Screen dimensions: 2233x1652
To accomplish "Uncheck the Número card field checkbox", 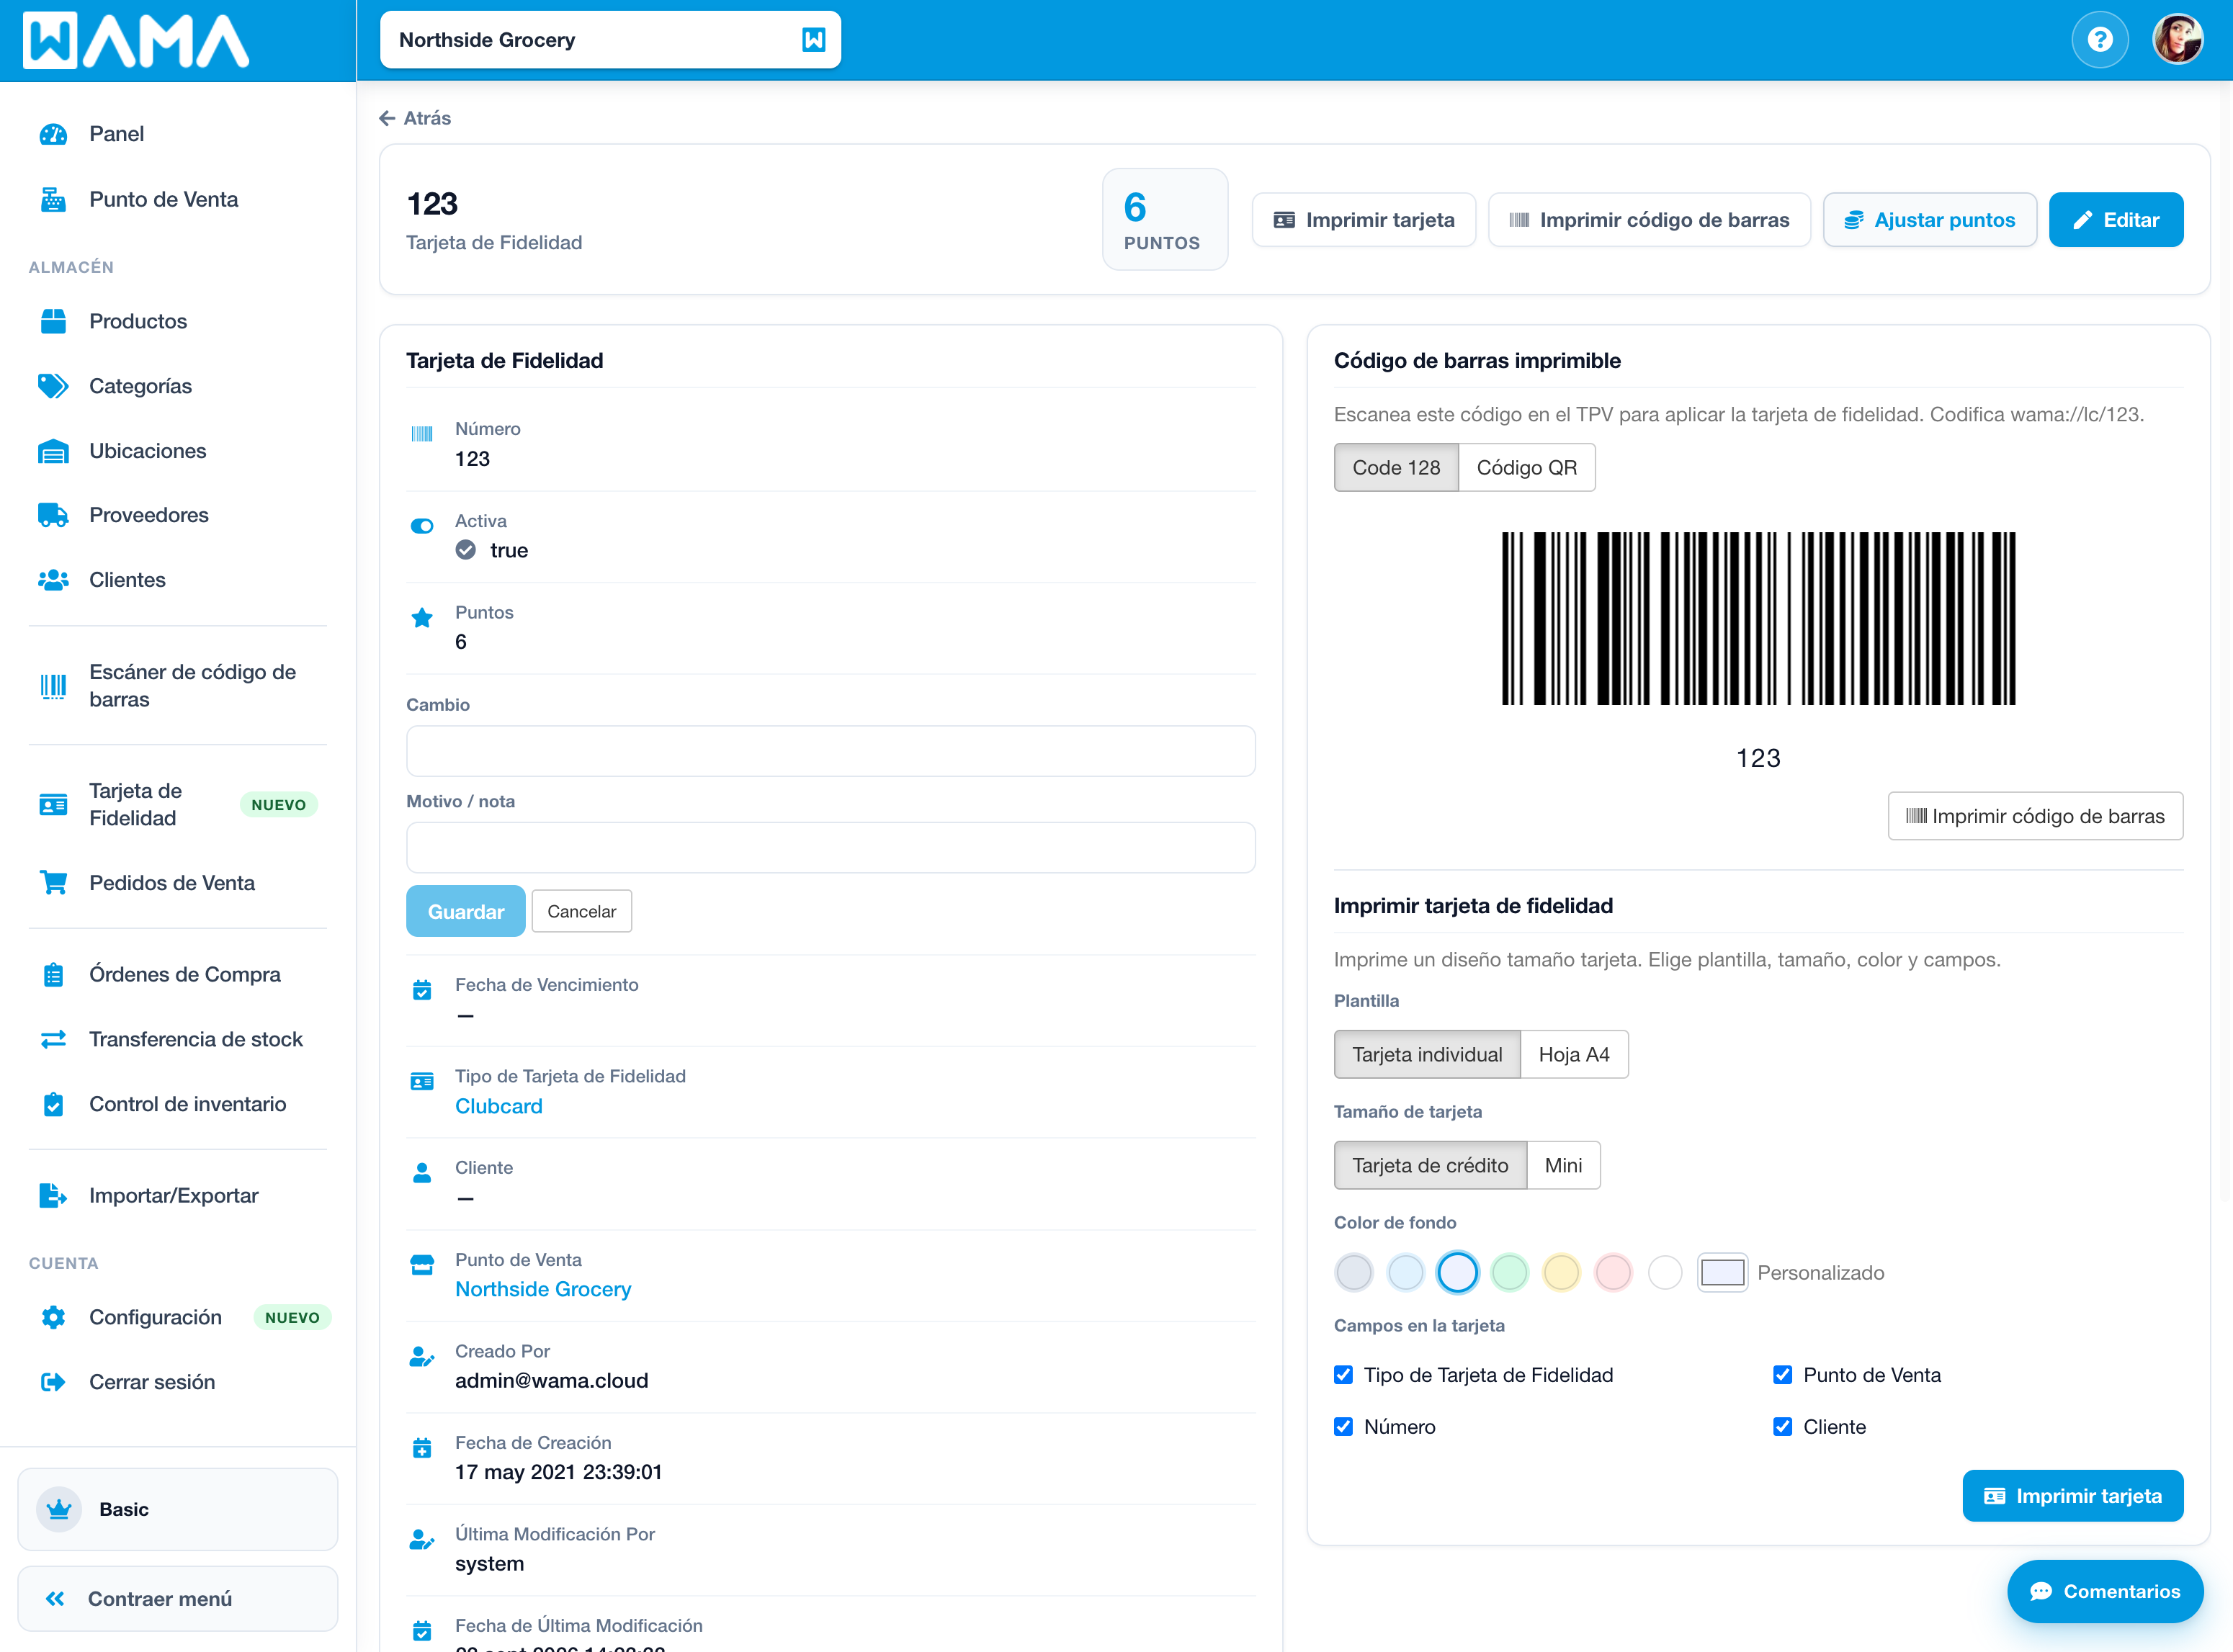I will coord(1344,1427).
